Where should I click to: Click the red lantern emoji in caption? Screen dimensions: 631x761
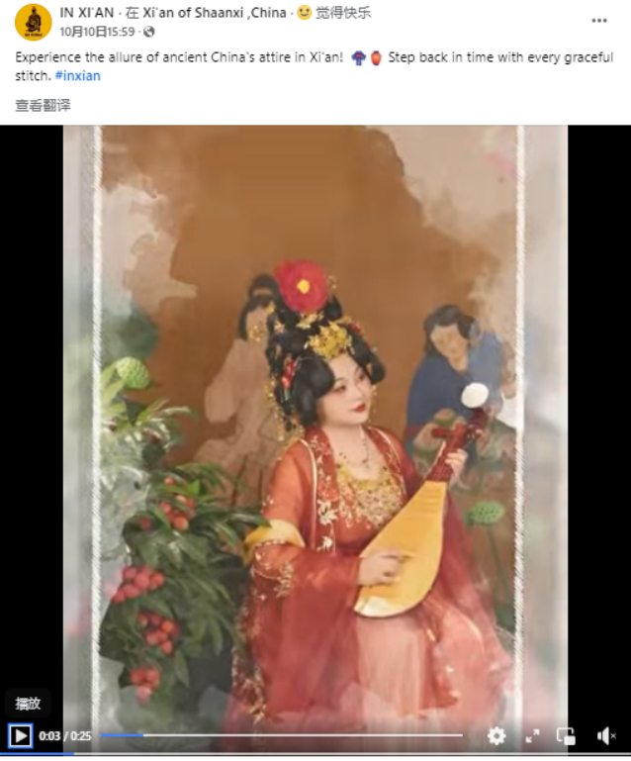click(376, 58)
